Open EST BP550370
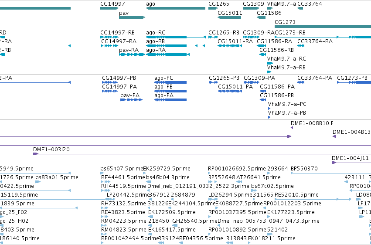Image resolution: width=371 pixels, height=245 pixels. (x=331, y=174)
